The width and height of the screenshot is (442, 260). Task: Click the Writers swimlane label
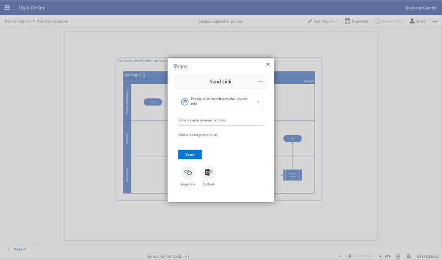tap(127, 139)
